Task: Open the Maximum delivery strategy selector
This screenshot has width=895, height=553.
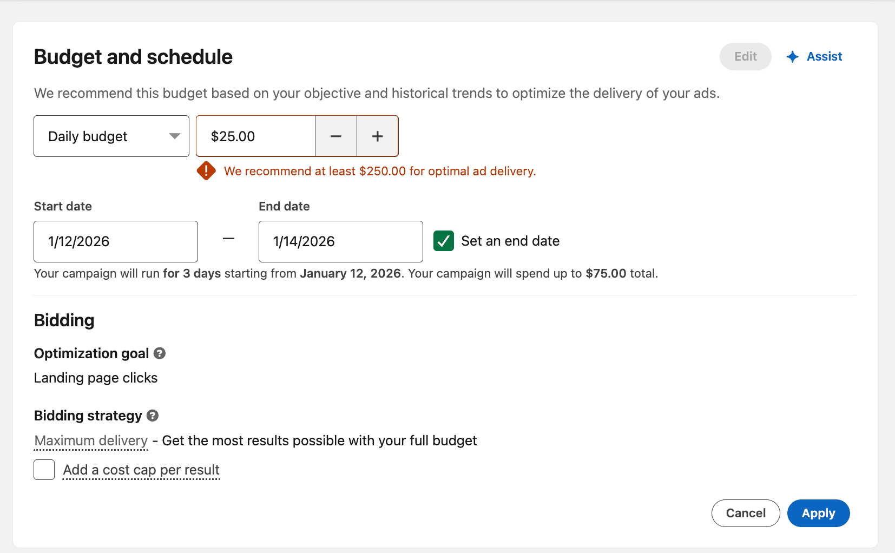Action: click(x=90, y=440)
